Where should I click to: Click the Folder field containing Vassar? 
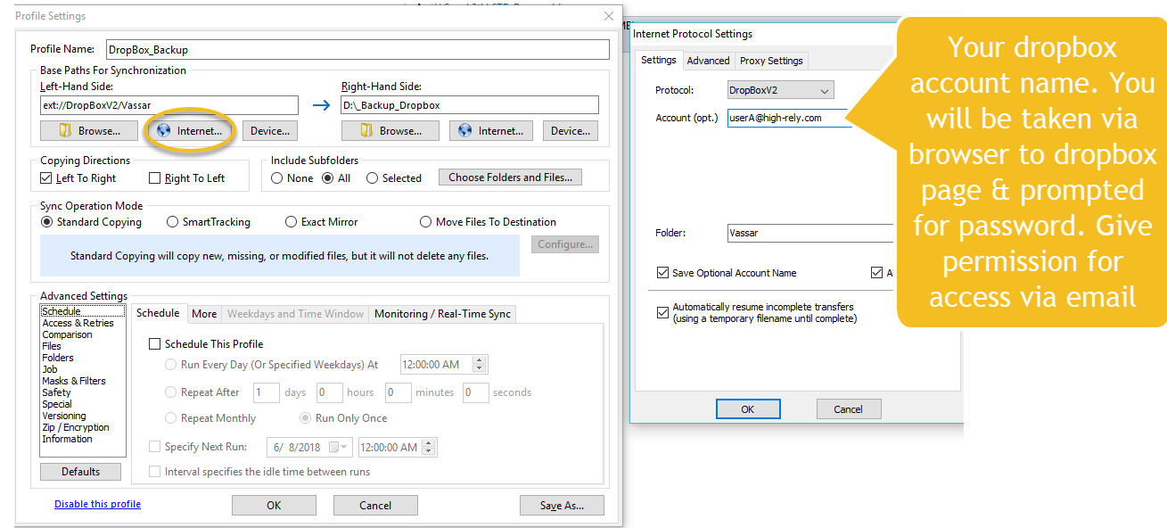[810, 233]
